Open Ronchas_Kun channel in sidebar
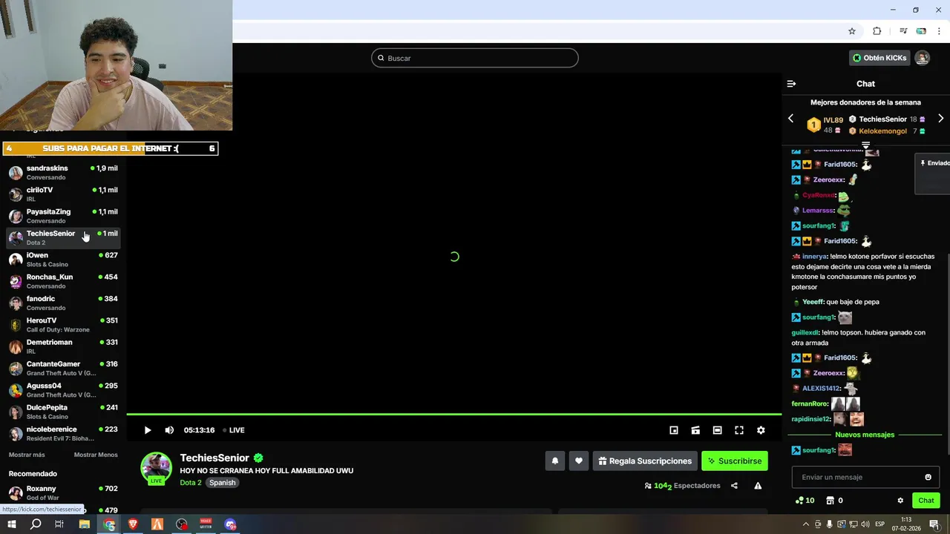950x534 pixels. click(63, 281)
